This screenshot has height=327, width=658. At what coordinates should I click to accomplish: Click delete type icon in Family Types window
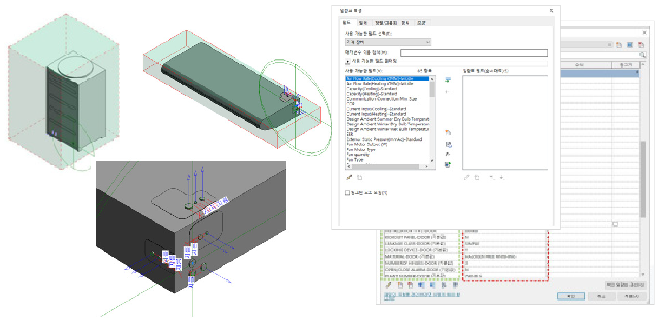click(641, 45)
